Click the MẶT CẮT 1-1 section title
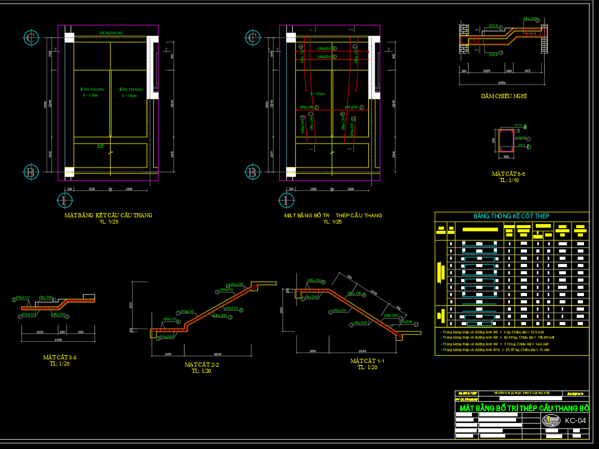The width and height of the screenshot is (599, 449). click(x=367, y=361)
